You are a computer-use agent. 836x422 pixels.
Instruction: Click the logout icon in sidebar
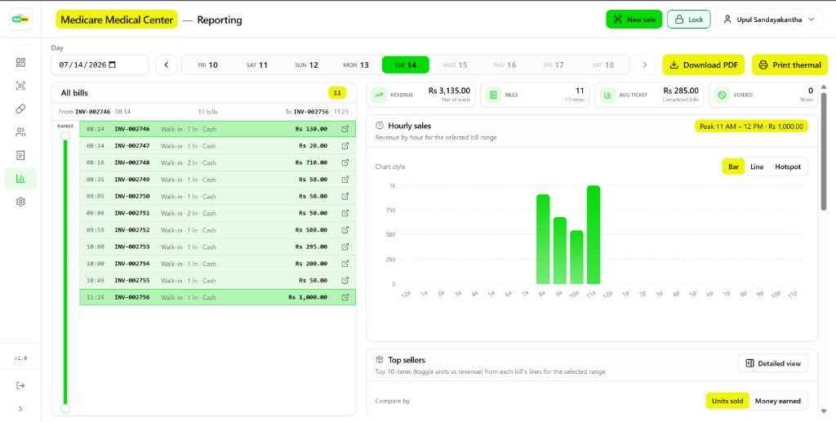pyautogui.click(x=20, y=386)
